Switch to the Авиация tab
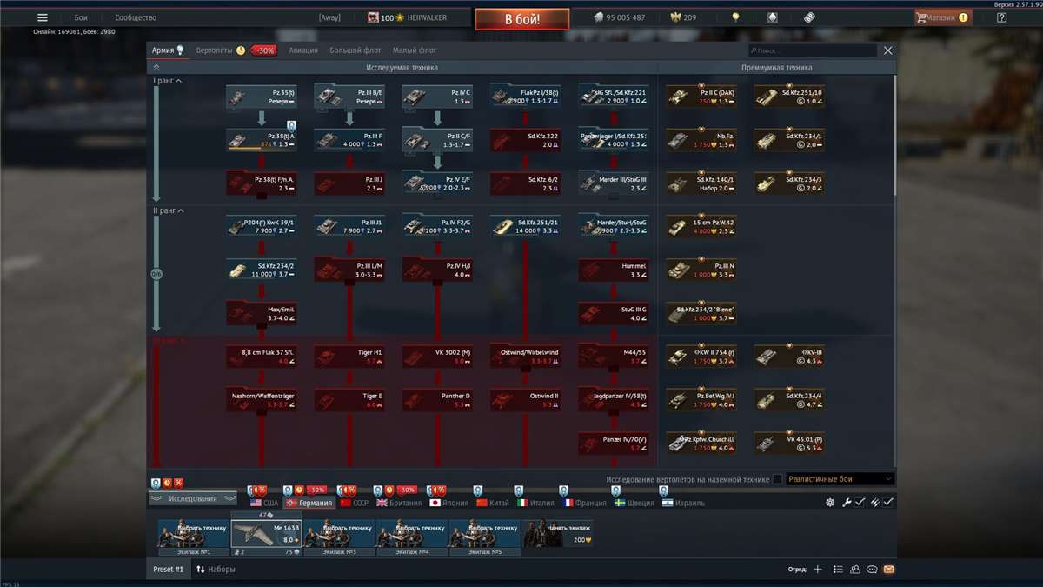The image size is (1043, 587). pos(303,50)
